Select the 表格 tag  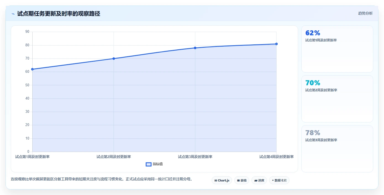[x=242, y=180]
